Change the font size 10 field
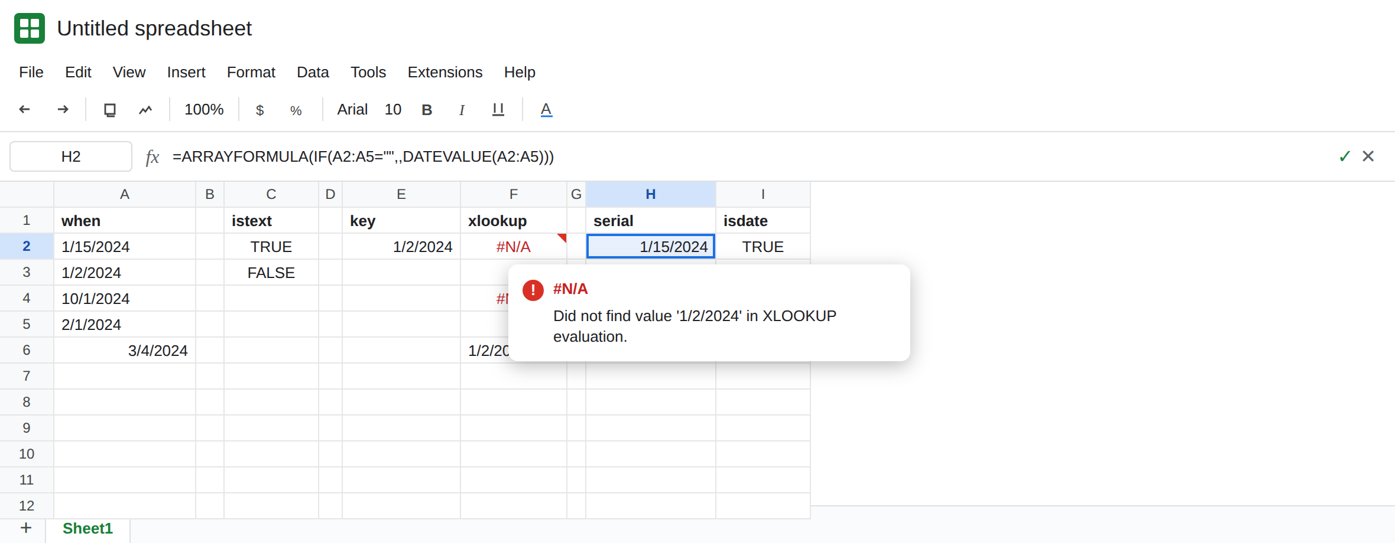The image size is (1395, 543). tap(393, 110)
